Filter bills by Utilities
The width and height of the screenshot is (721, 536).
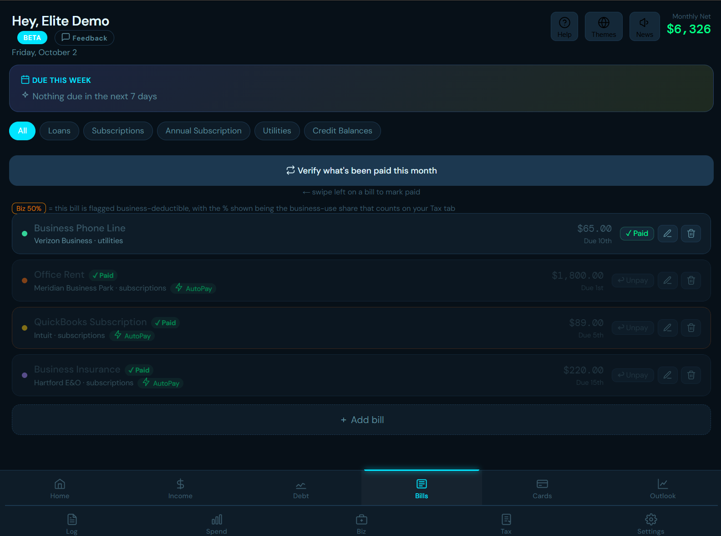pos(277,131)
